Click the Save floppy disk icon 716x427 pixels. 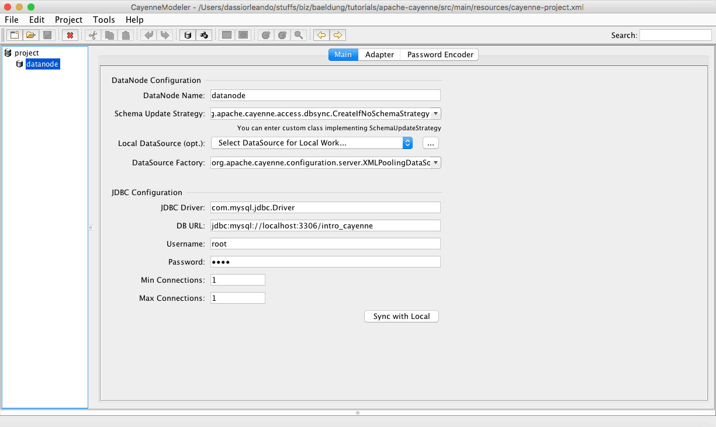47,35
